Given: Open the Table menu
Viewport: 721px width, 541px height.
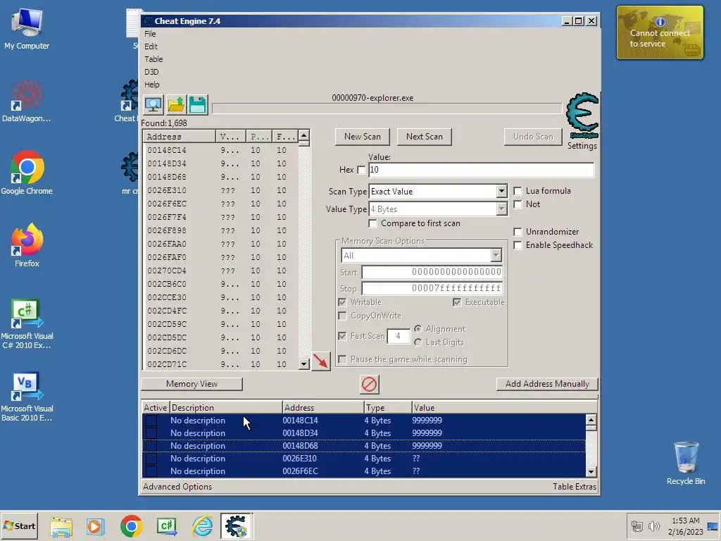Looking at the screenshot, I should (x=153, y=59).
